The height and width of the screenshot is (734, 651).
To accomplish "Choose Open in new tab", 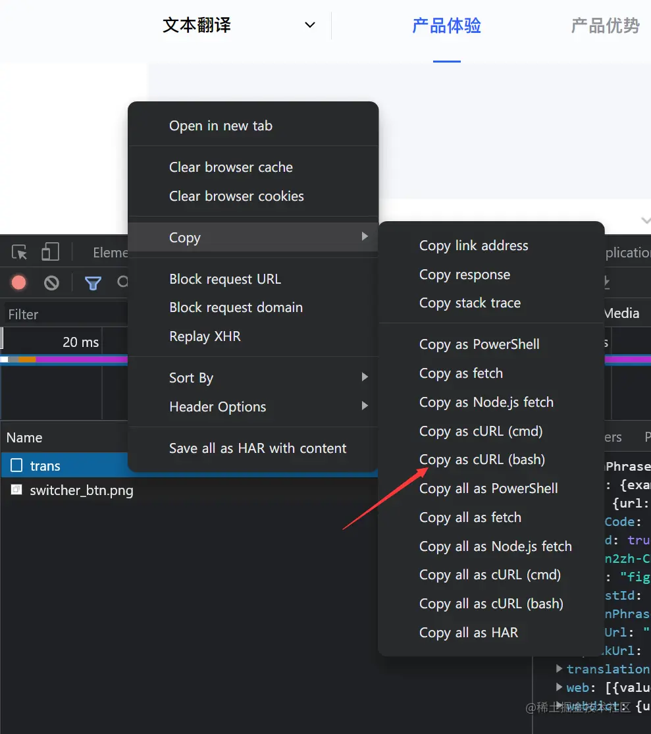I will 253,126.
